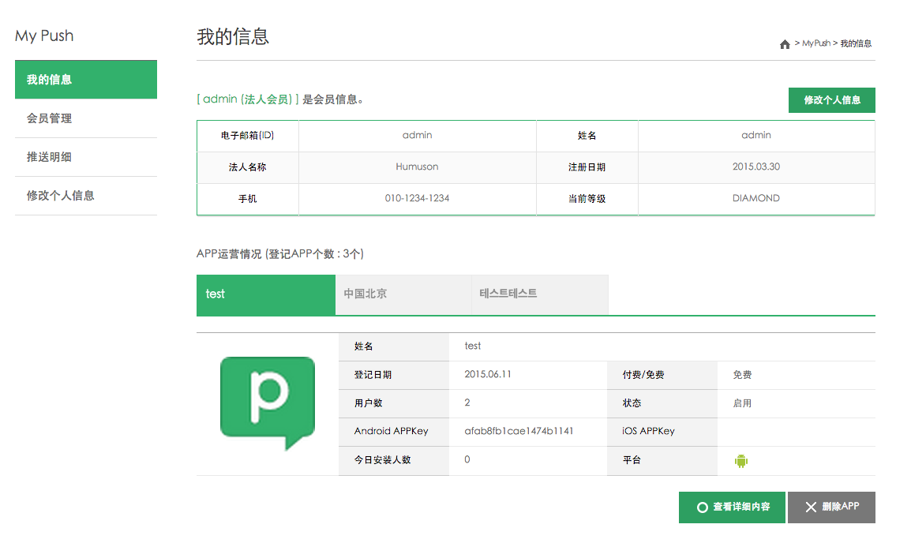Click the My Push sidebar title

coord(44,36)
